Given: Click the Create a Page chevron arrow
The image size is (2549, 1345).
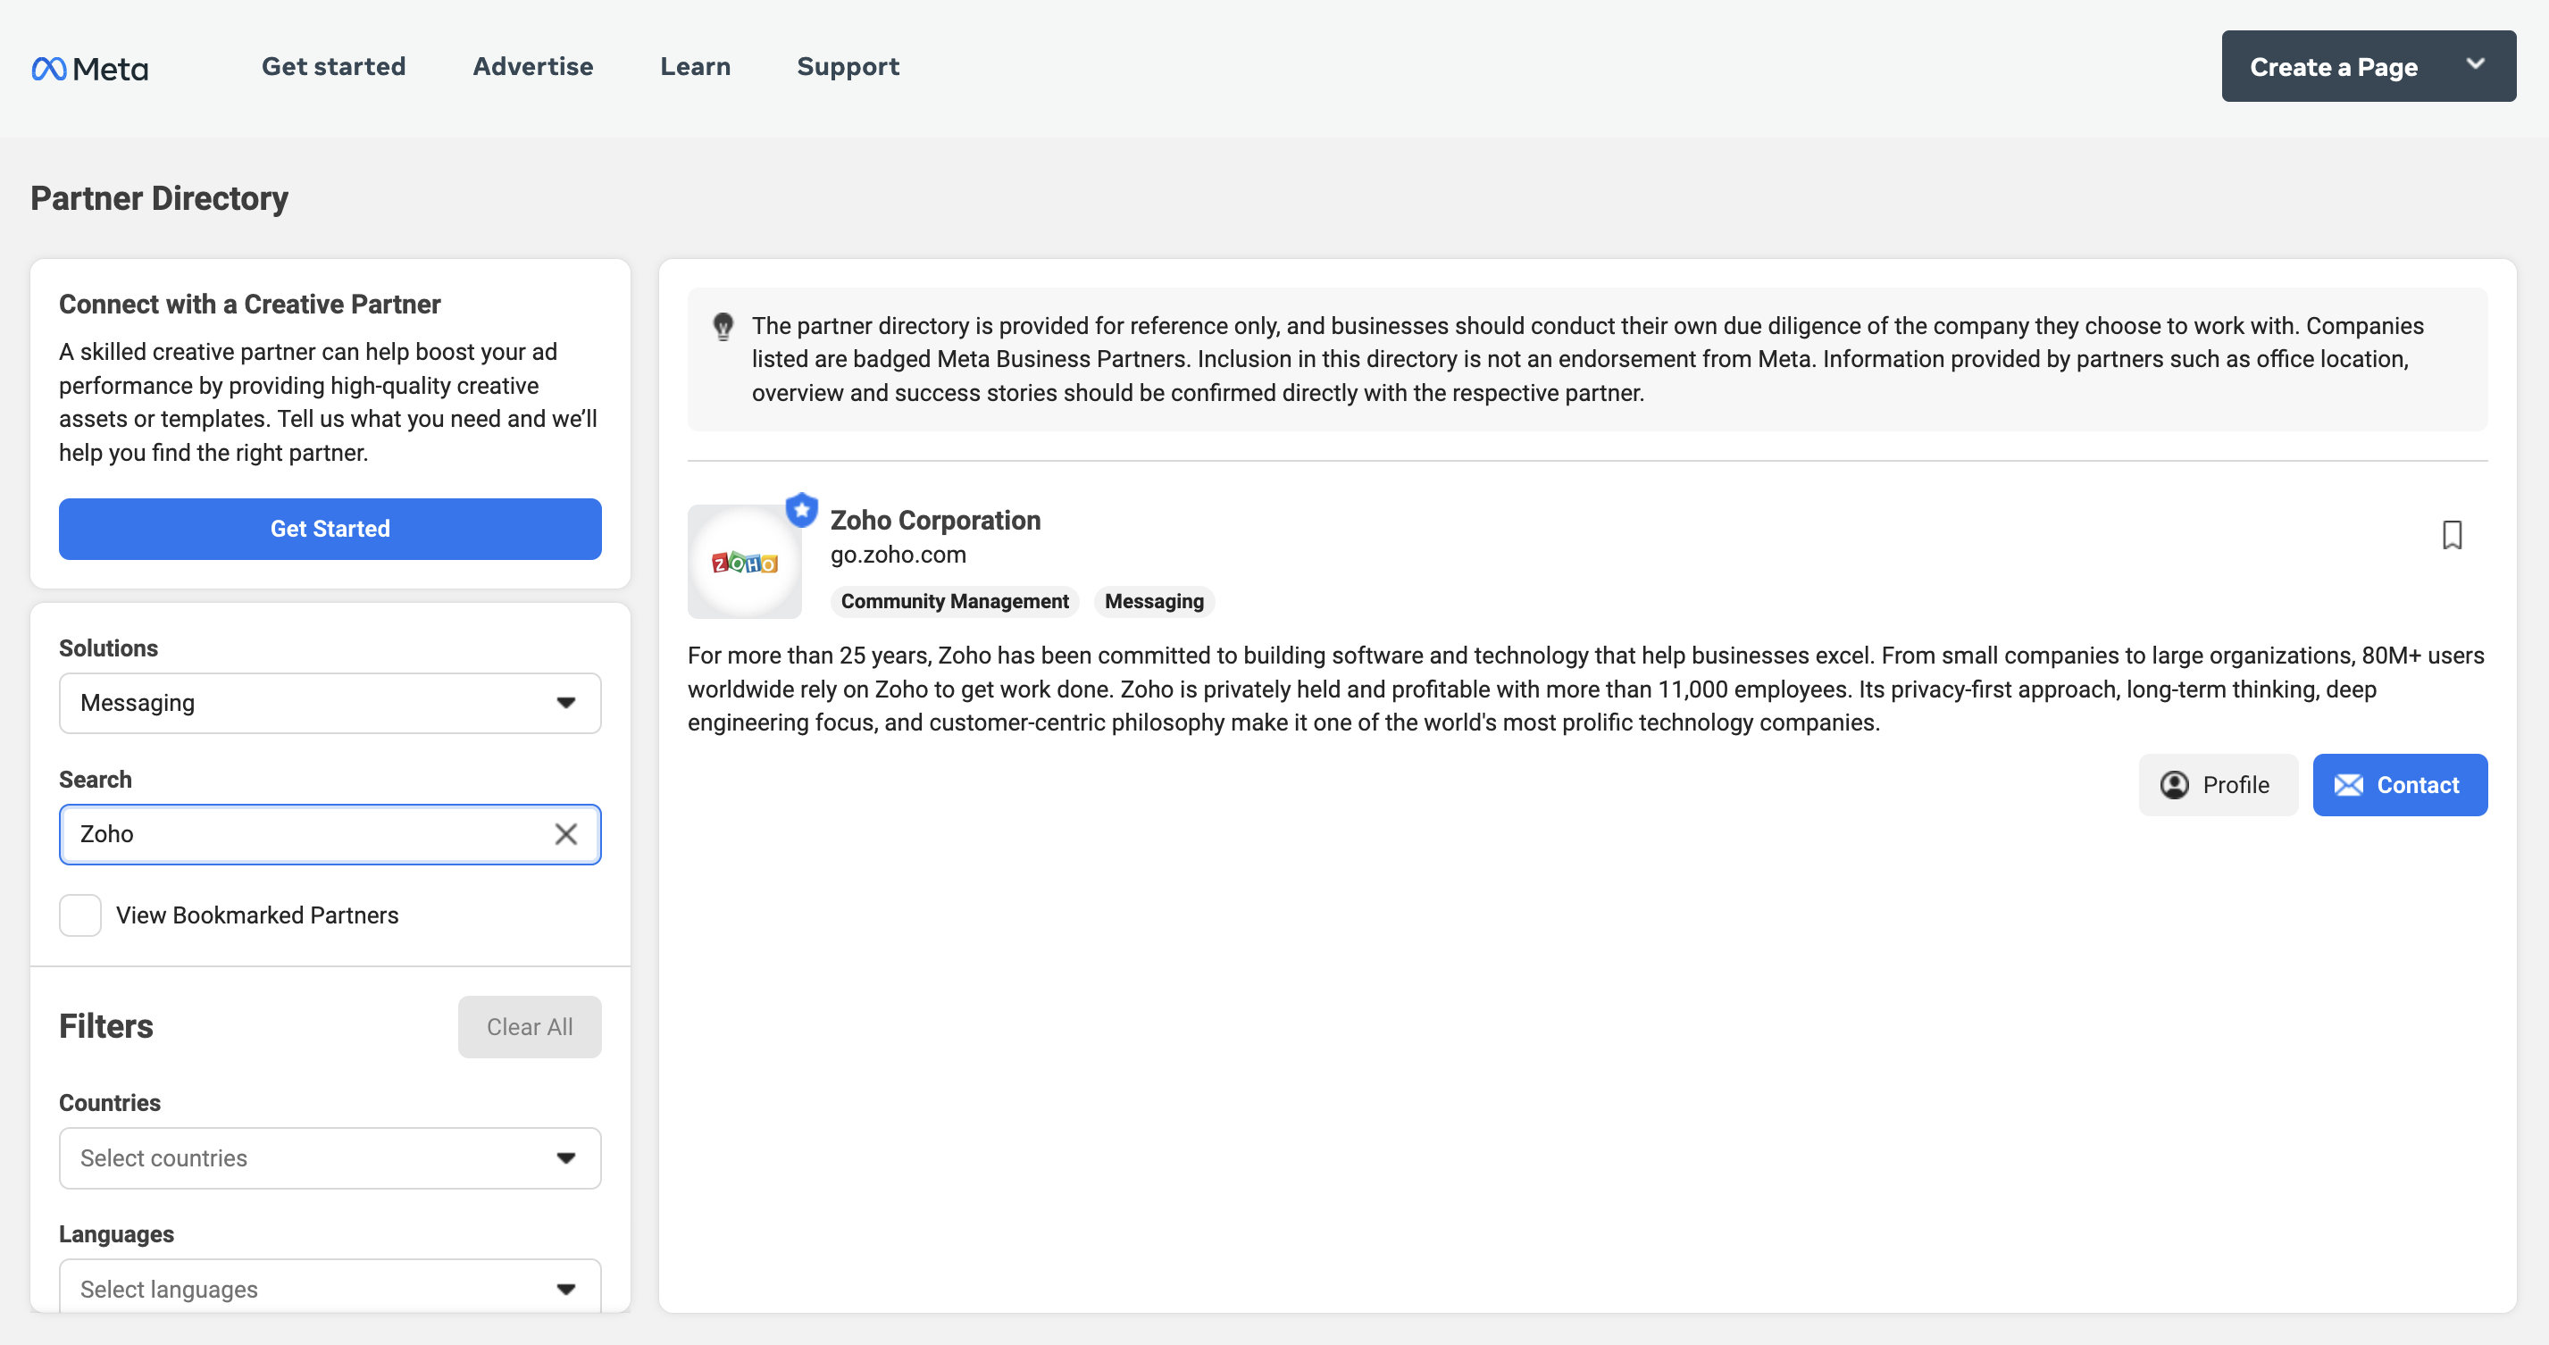Looking at the screenshot, I should pyautogui.click(x=2475, y=65).
